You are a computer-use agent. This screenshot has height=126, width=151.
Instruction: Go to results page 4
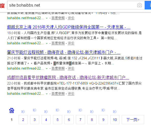point(46,120)
